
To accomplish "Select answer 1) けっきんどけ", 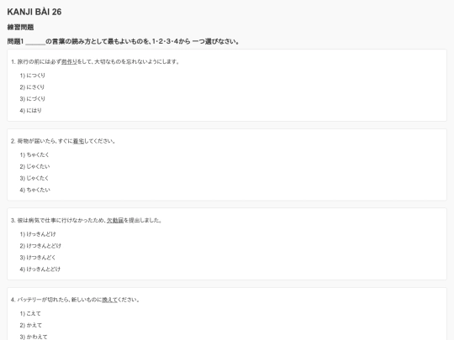I will pyautogui.click(x=38, y=234).
